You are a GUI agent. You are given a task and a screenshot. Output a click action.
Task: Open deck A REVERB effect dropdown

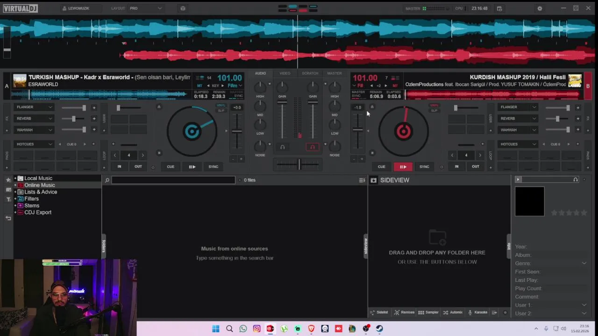click(34, 119)
